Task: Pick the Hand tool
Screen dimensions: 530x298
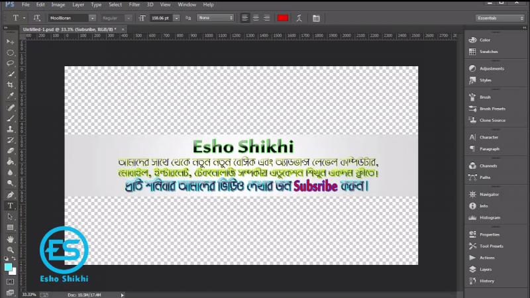Action: 11,238
